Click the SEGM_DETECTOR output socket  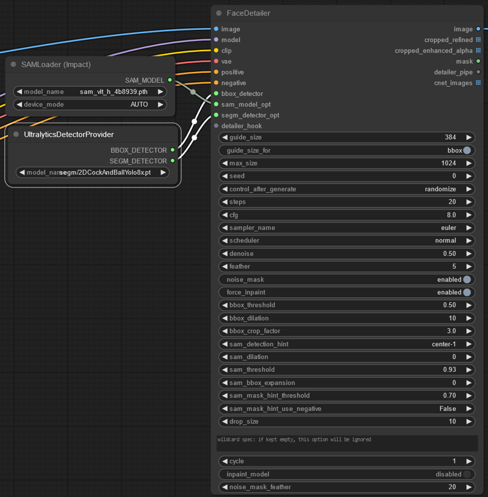tap(173, 161)
